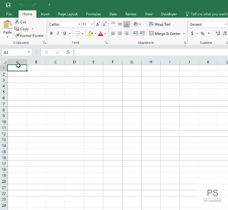This screenshot has height=210, width=228.
Task: Open the Formulas tab
Action: tap(93, 14)
